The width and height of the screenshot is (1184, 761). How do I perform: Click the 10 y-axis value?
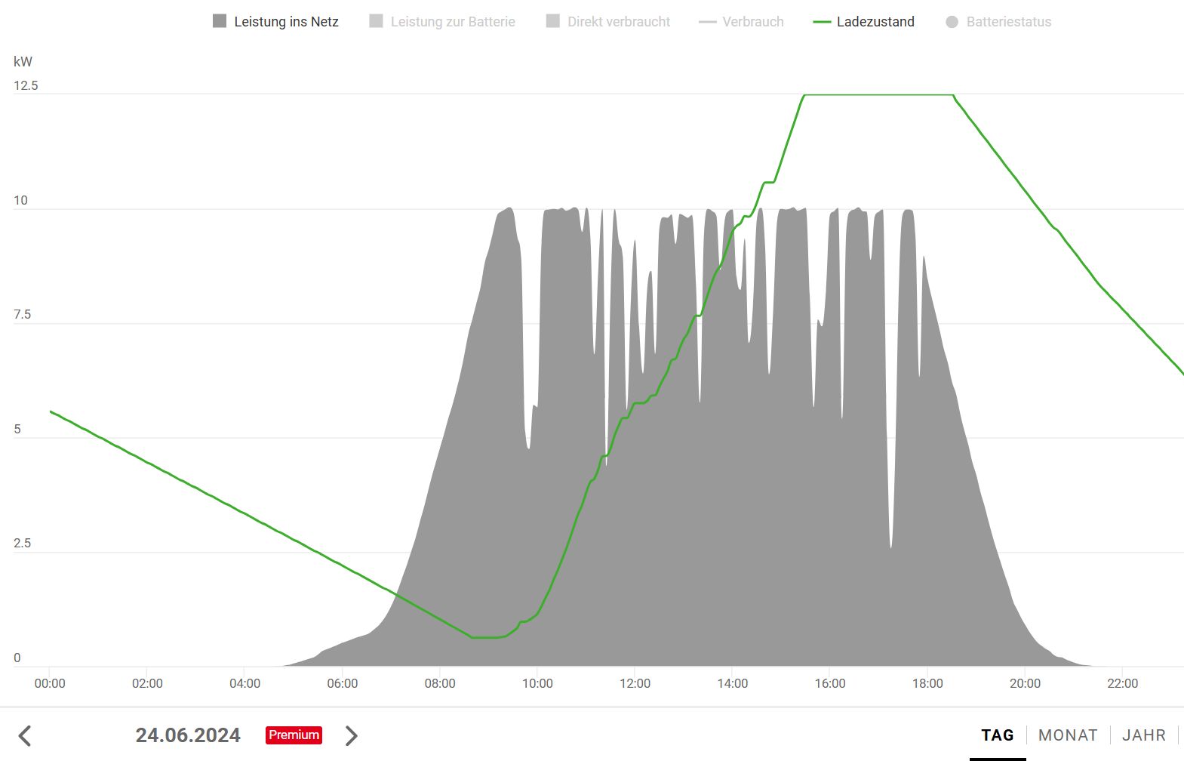click(20, 201)
